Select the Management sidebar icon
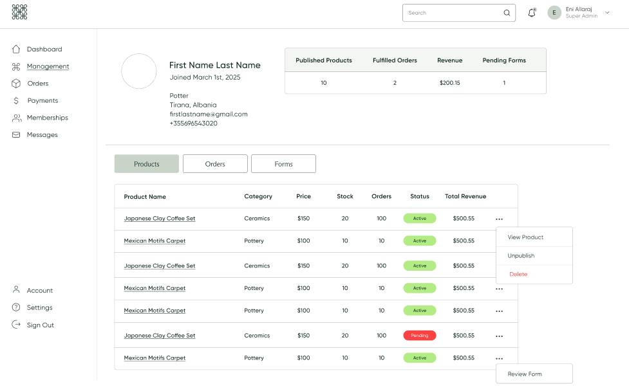 pos(15,66)
